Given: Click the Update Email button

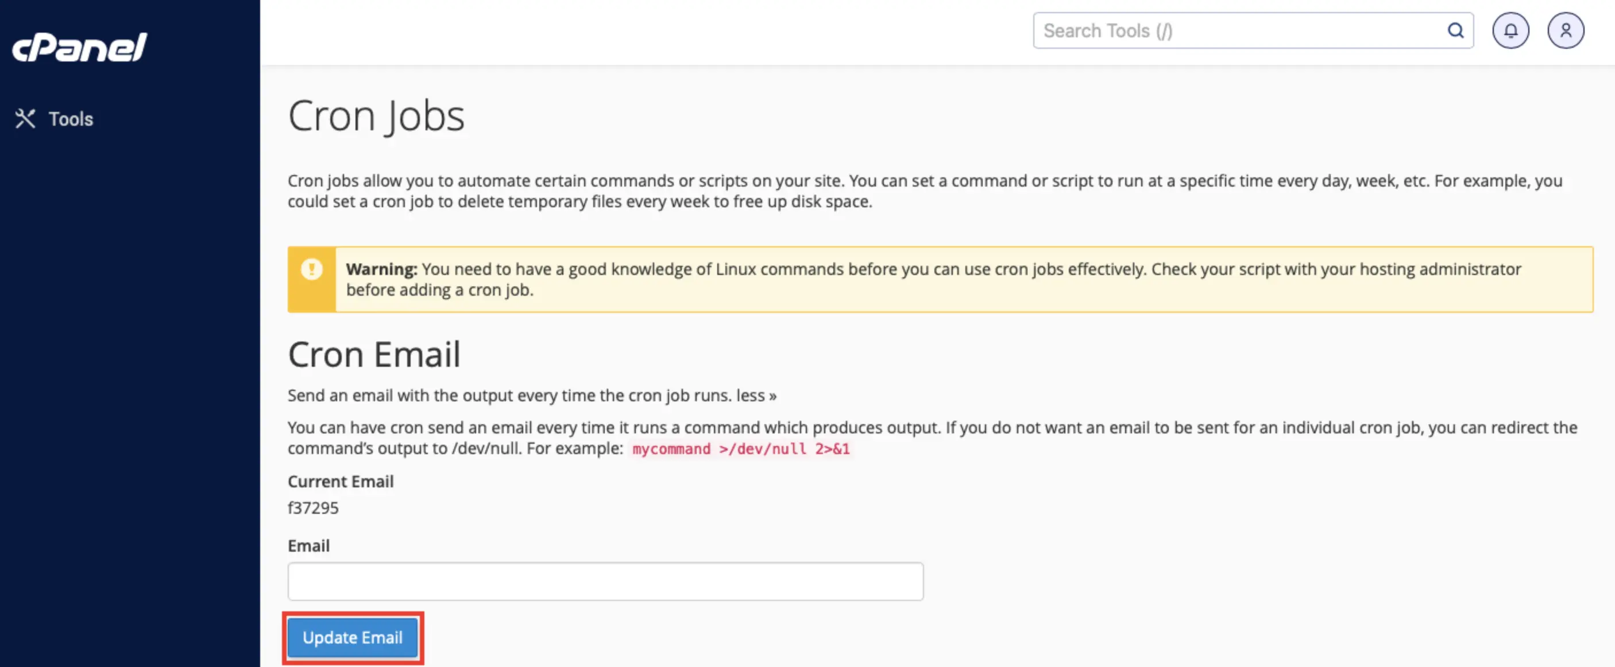Looking at the screenshot, I should coord(353,638).
